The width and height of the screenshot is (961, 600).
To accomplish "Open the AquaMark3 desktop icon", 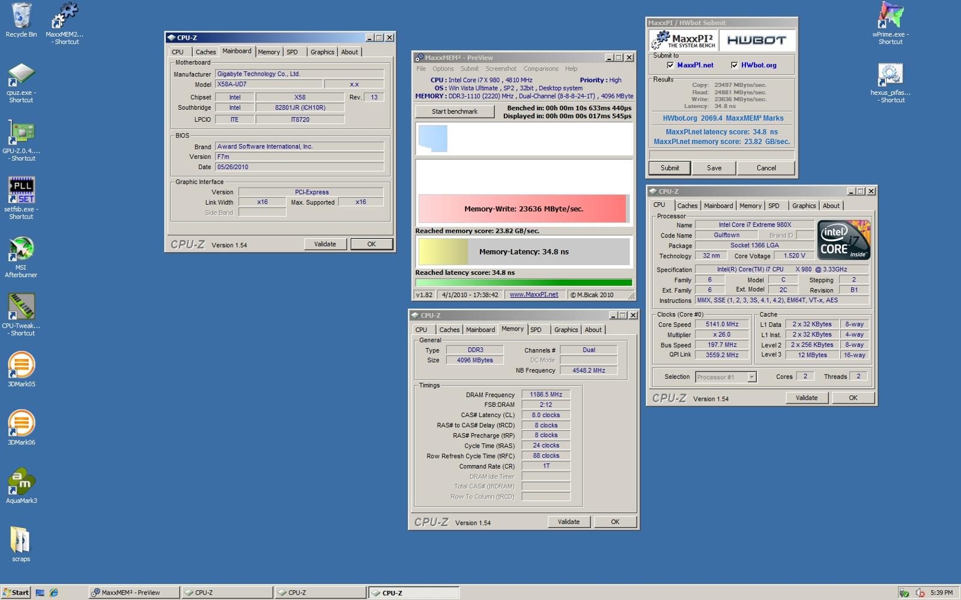I will tap(21, 481).
